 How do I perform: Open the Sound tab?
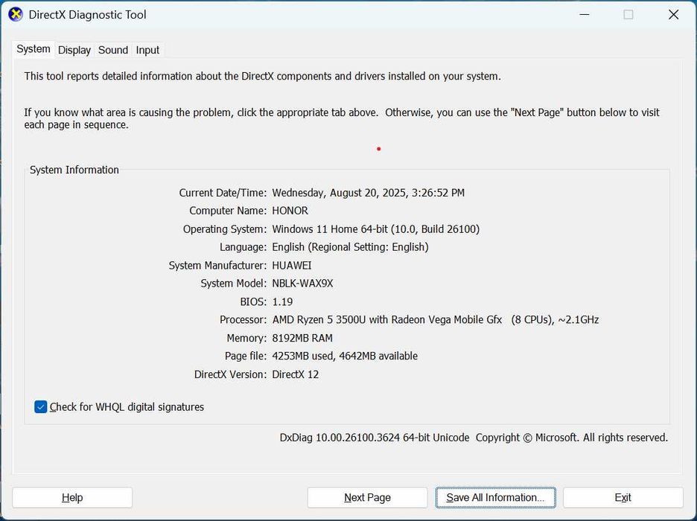(x=113, y=50)
